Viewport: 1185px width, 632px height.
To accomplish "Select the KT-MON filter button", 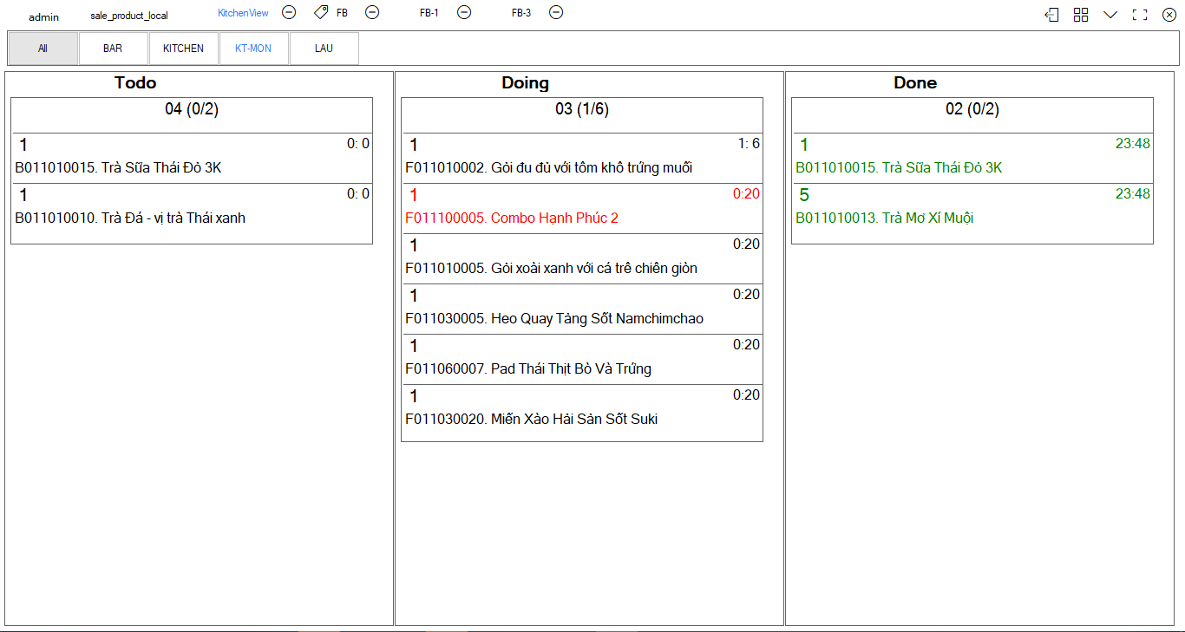I will point(253,49).
